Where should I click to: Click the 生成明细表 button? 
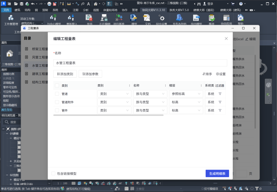tap(217, 174)
